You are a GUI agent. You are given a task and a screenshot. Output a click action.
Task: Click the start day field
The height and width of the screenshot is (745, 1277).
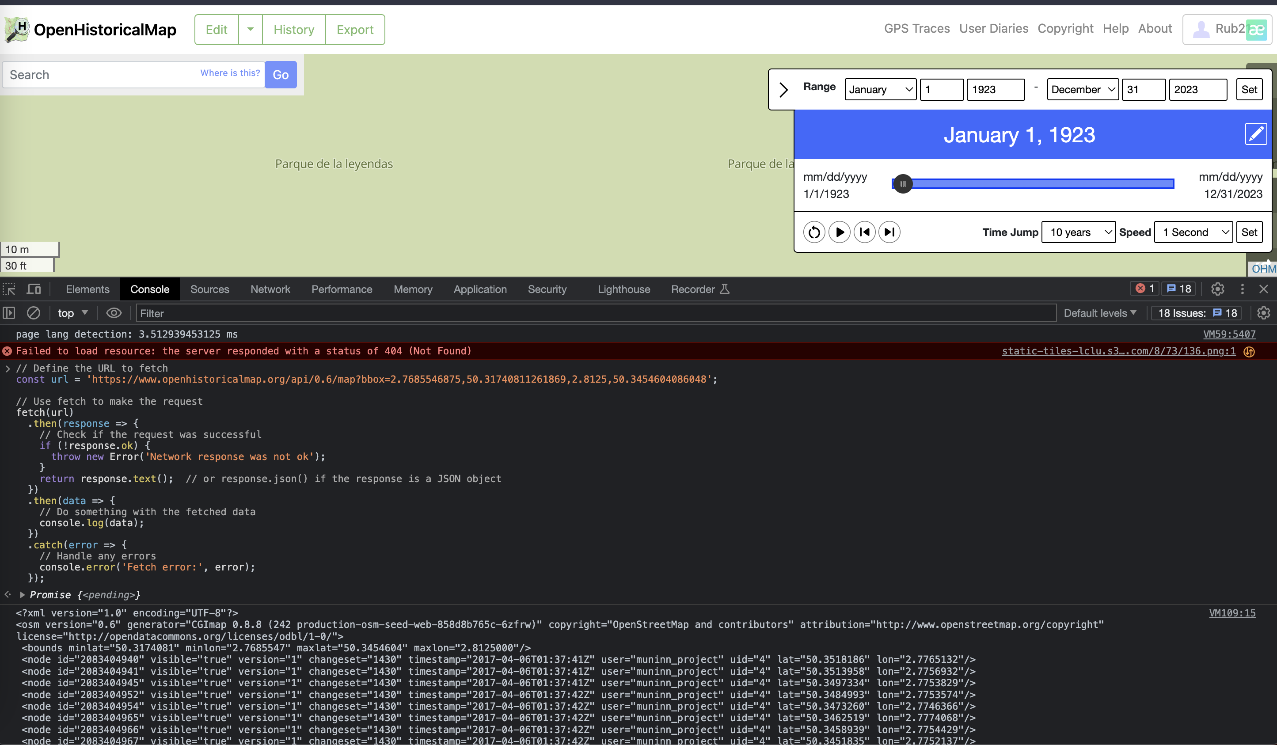coord(942,90)
